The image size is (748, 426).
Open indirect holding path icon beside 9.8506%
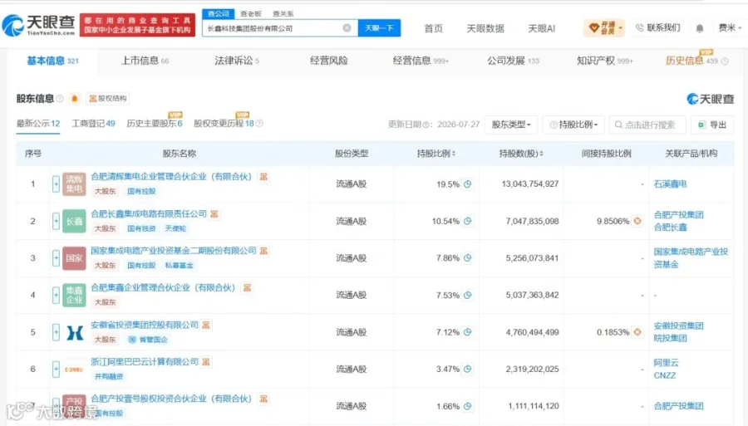(x=637, y=221)
